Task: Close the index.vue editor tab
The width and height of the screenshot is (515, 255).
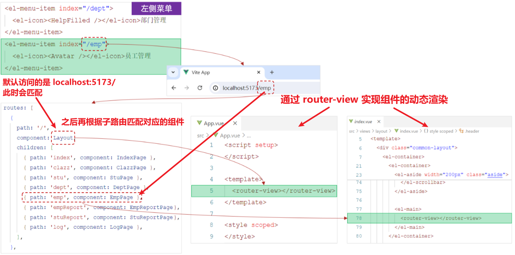Action: click(x=379, y=121)
